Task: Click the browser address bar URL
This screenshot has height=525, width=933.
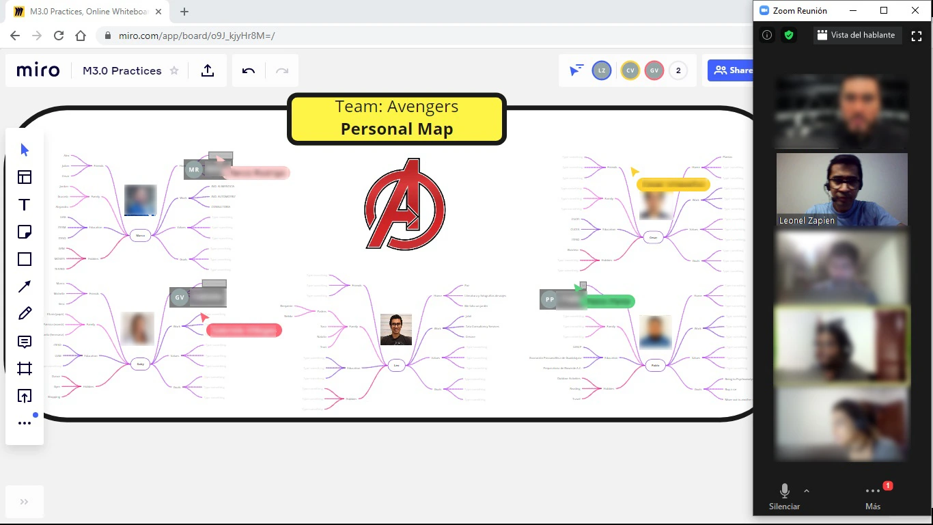Action: point(197,36)
